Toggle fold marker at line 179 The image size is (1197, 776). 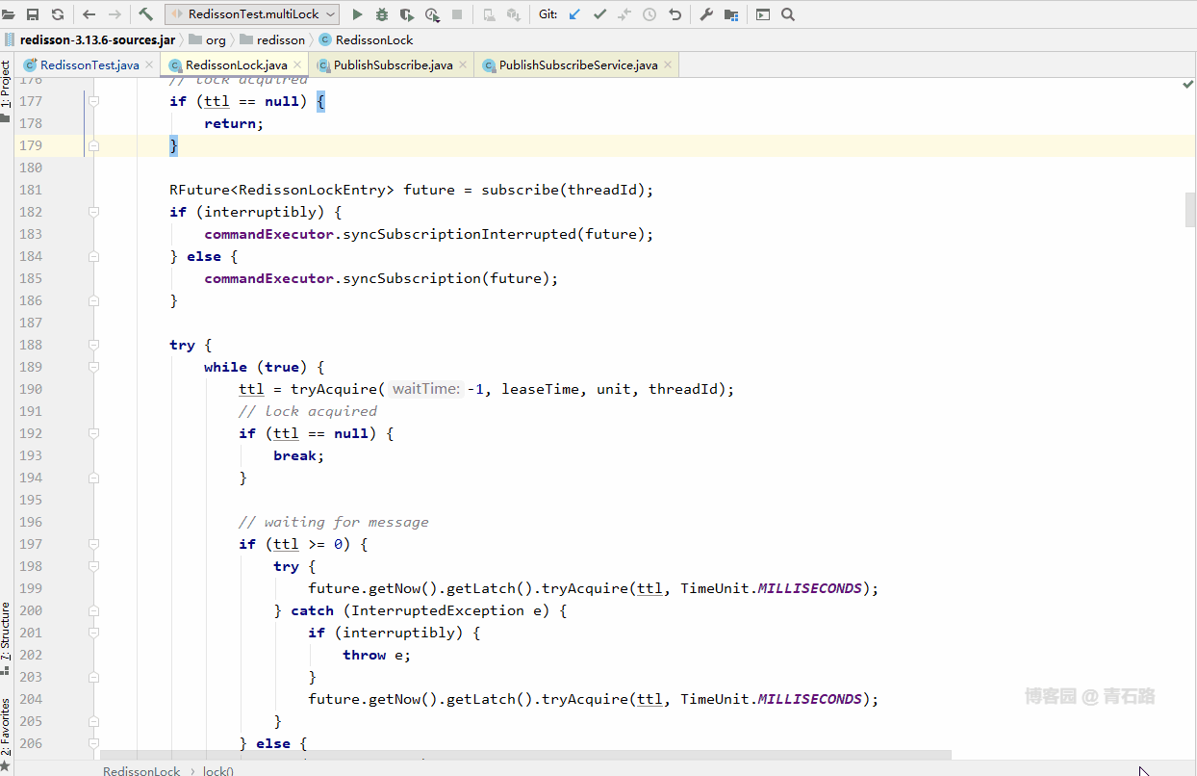point(94,145)
